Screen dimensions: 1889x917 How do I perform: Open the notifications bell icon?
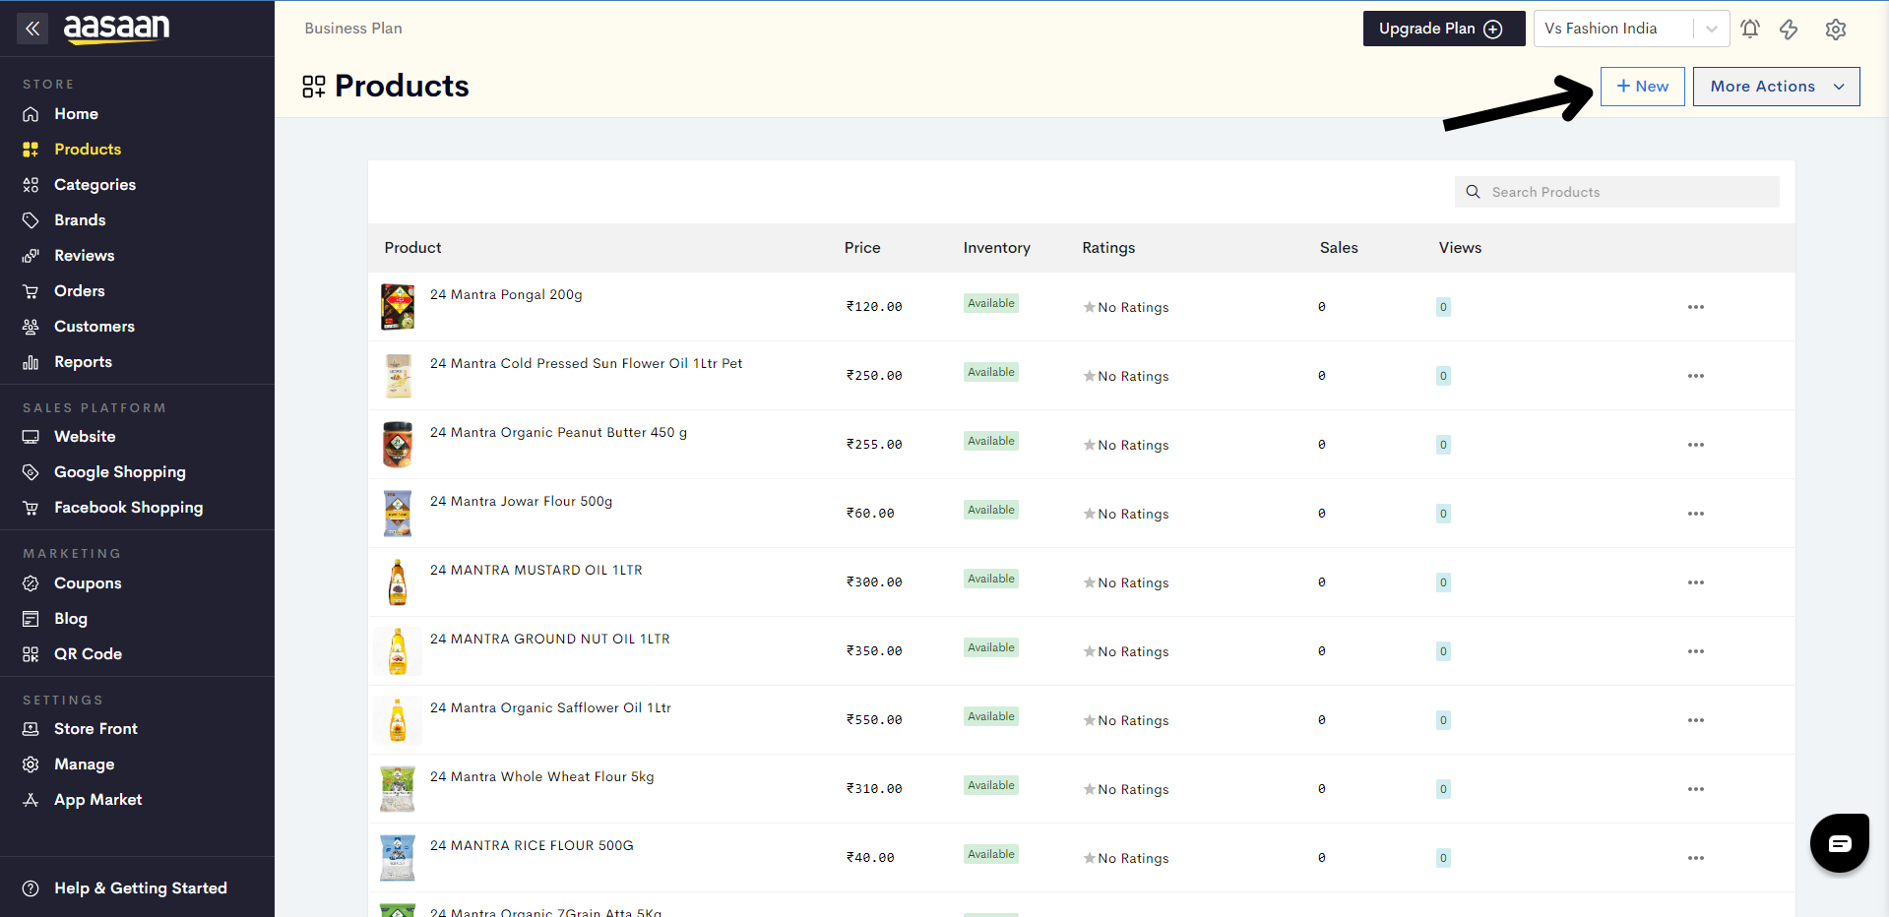(x=1749, y=29)
